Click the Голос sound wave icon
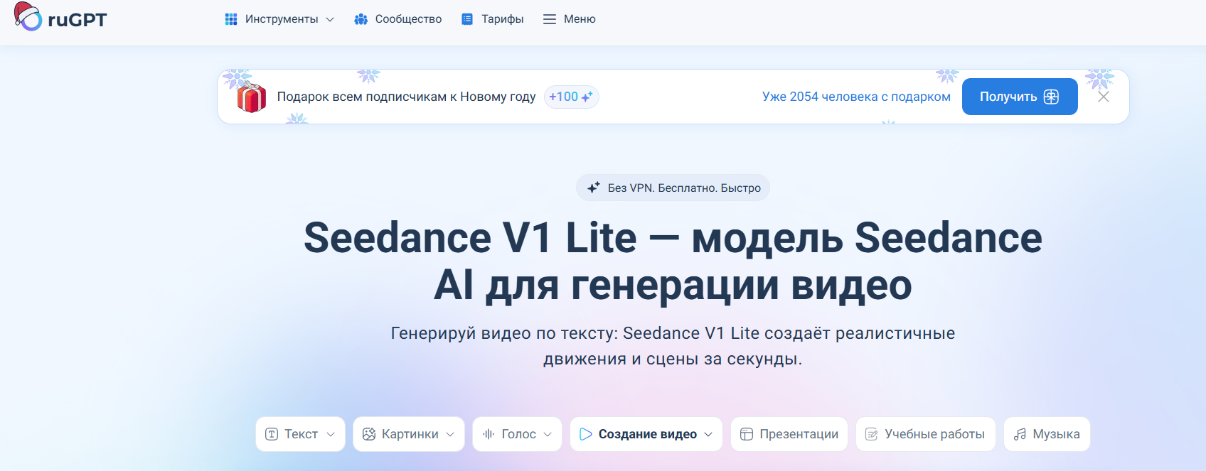This screenshot has width=1206, height=471. tap(489, 434)
